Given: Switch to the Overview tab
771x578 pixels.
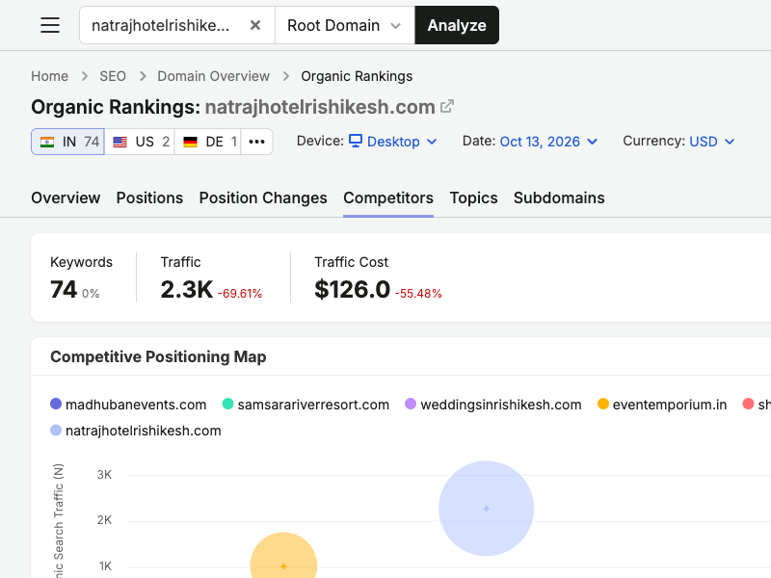Looking at the screenshot, I should (x=66, y=197).
